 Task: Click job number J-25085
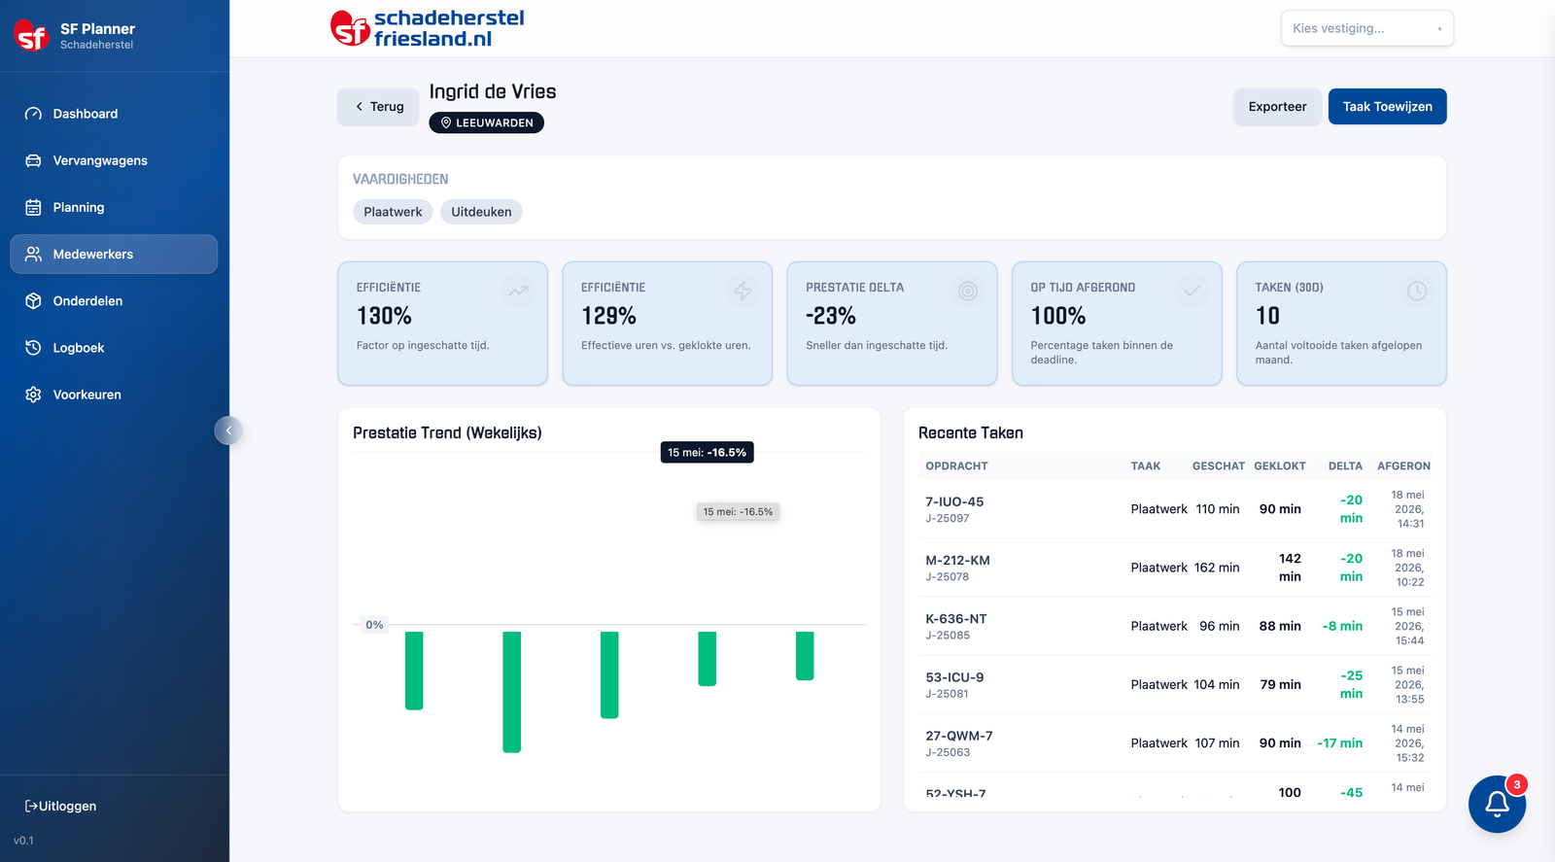(948, 636)
